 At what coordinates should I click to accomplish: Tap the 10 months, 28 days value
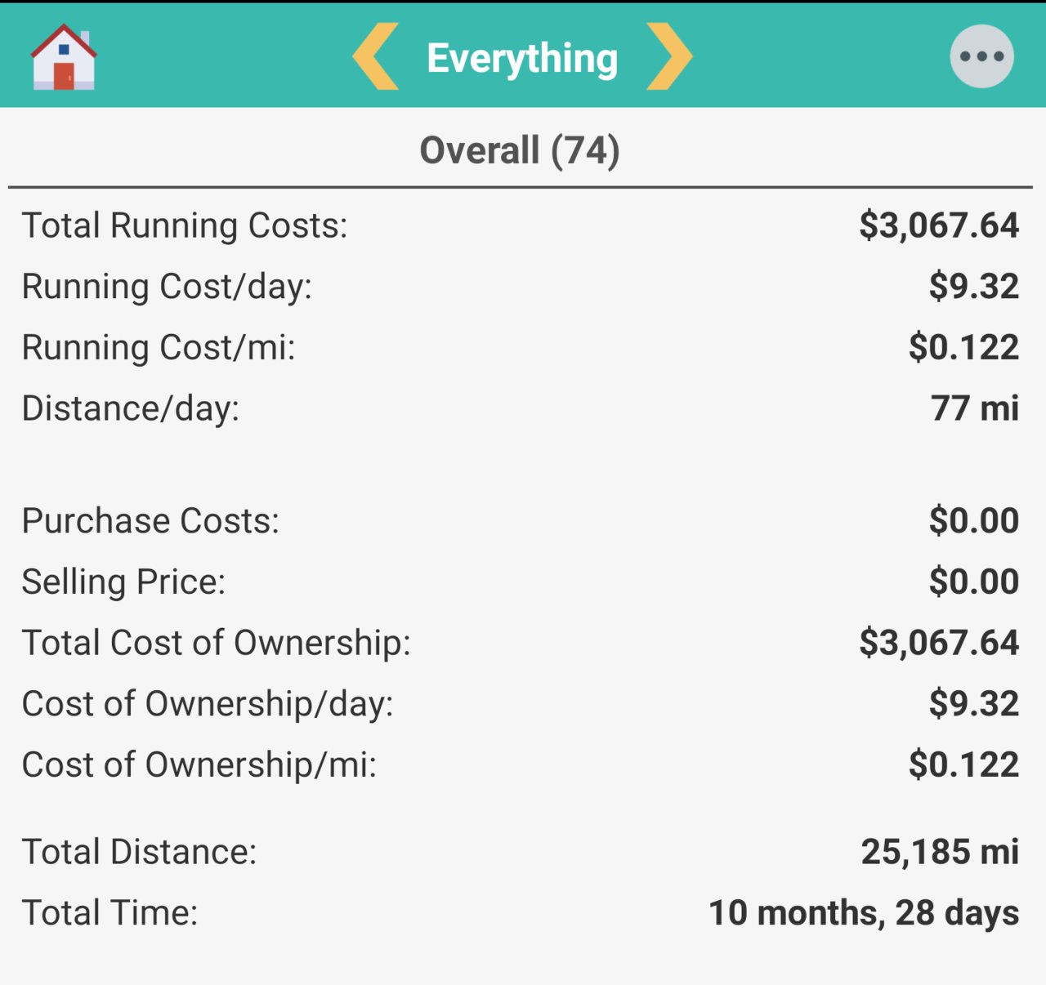864,913
